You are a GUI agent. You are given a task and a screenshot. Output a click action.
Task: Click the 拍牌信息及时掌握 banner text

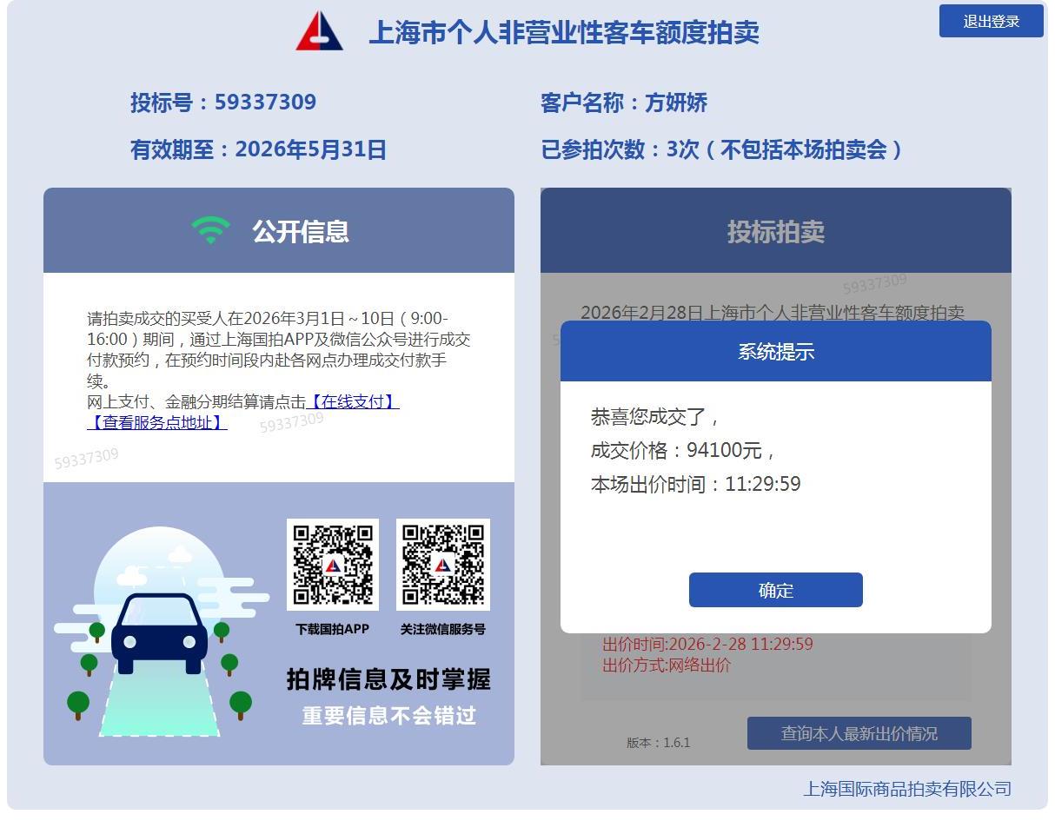pyautogui.click(x=388, y=678)
